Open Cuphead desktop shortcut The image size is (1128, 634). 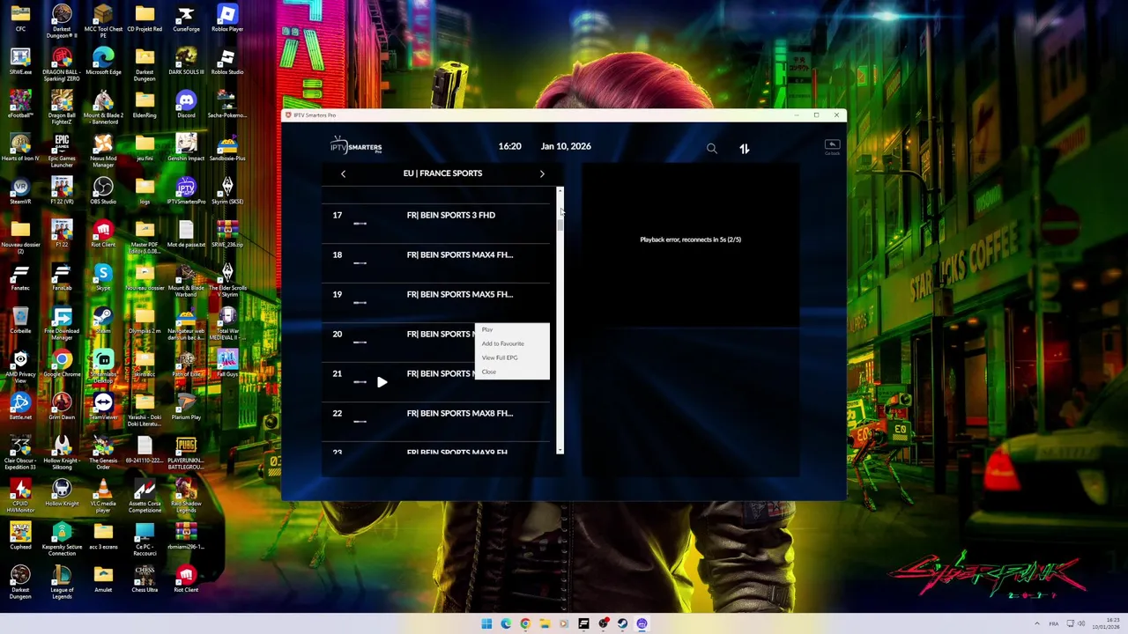click(x=20, y=536)
